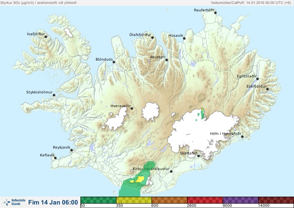Viewport: 294px width, 208px height.
Task: Click the Ólafsfjörður marker
Action: point(152,38)
